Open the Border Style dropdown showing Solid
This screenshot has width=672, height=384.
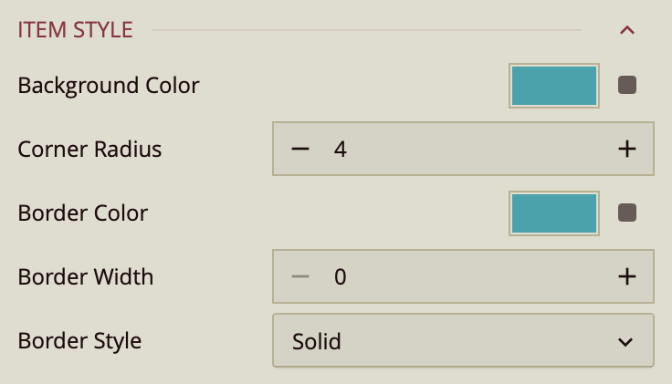pos(447,342)
